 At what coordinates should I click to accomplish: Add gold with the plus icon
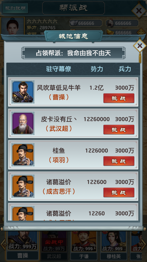coord(141,32)
